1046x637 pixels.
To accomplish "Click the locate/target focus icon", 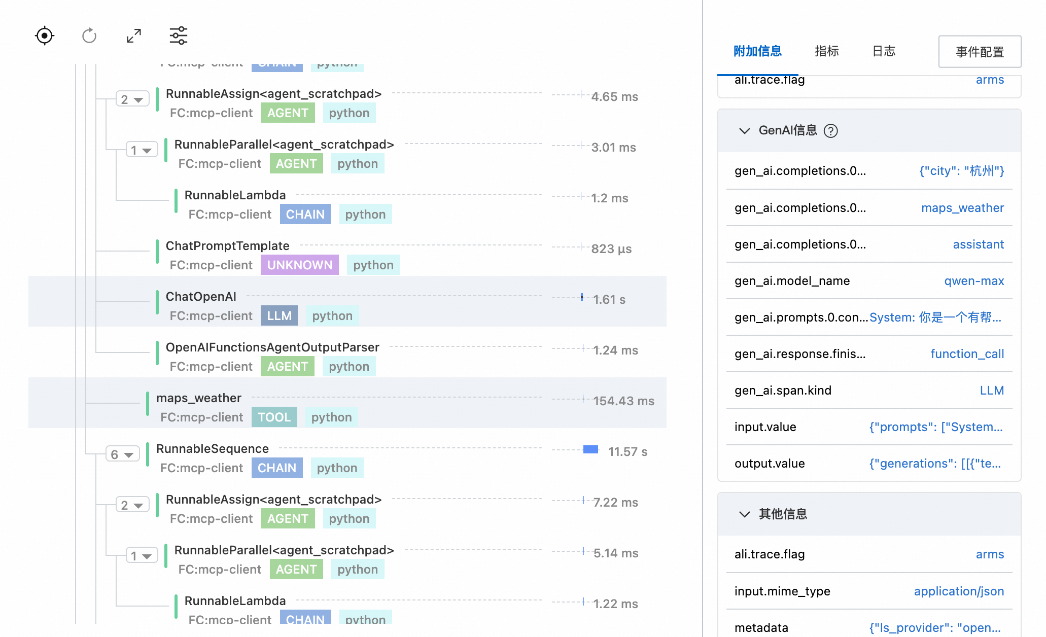I will coord(45,36).
